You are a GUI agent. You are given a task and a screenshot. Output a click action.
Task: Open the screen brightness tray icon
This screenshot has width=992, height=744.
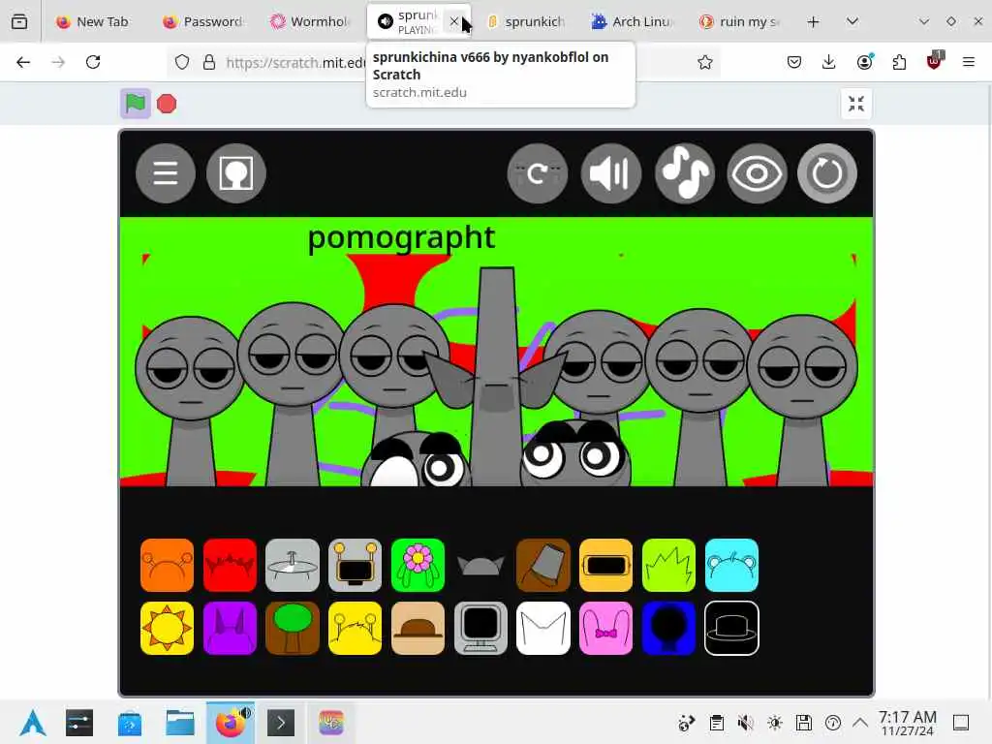[774, 723]
